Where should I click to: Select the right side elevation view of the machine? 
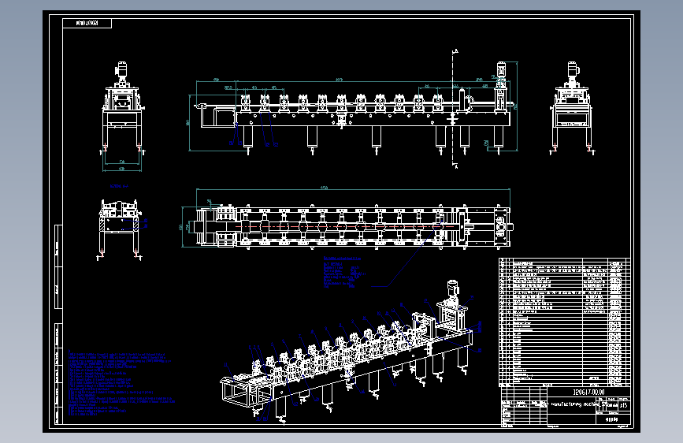coord(573,108)
